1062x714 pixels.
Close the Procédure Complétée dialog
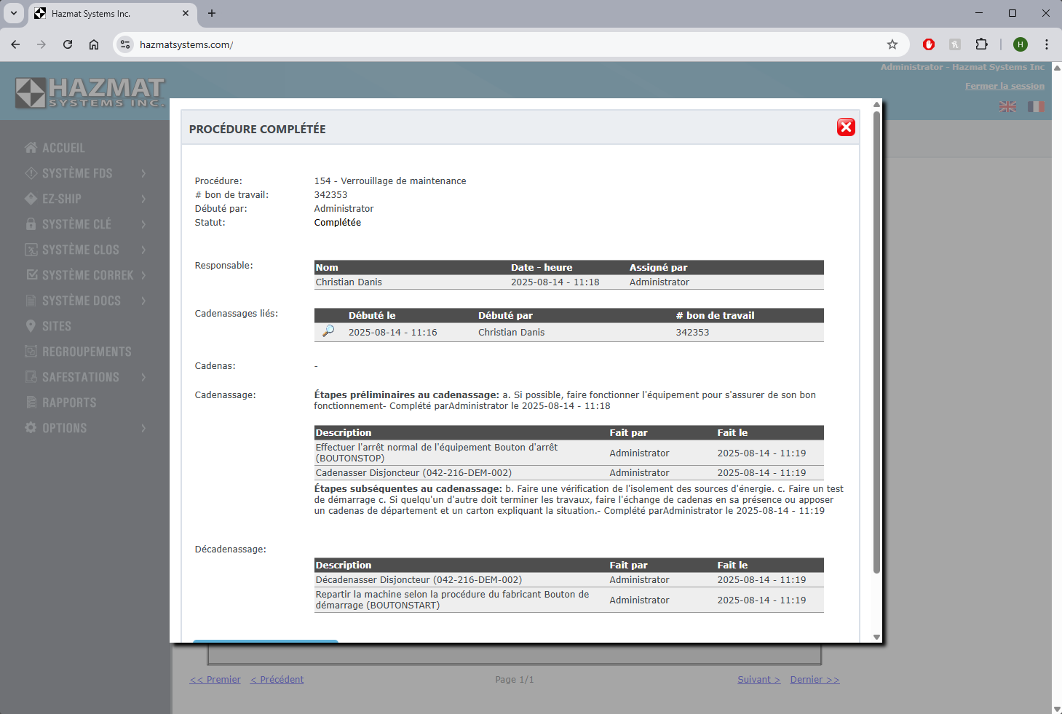click(846, 127)
